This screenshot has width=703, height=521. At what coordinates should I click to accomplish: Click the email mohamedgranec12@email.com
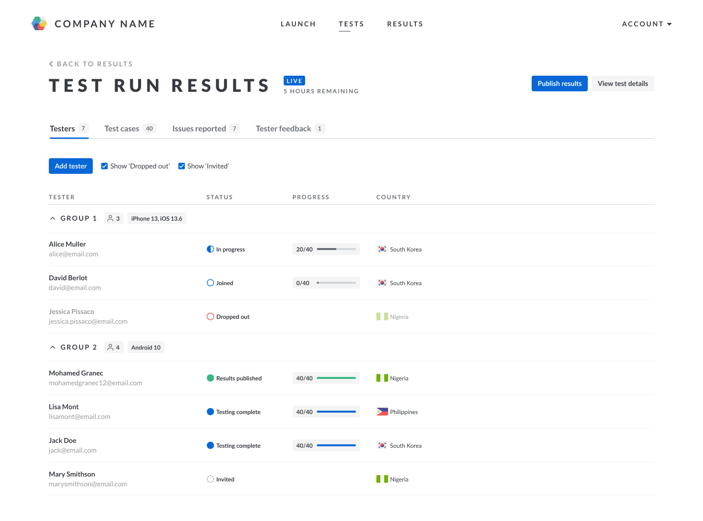(96, 383)
